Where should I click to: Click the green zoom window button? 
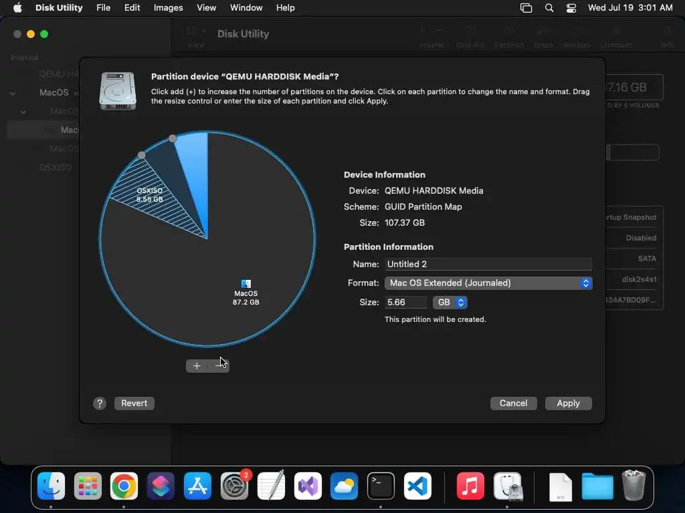click(44, 34)
